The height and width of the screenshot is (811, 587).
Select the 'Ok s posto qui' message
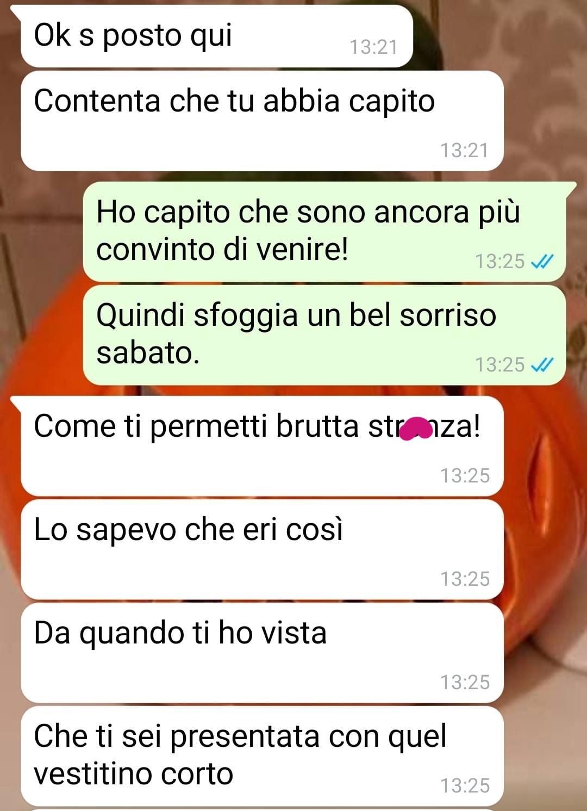[x=217, y=36]
